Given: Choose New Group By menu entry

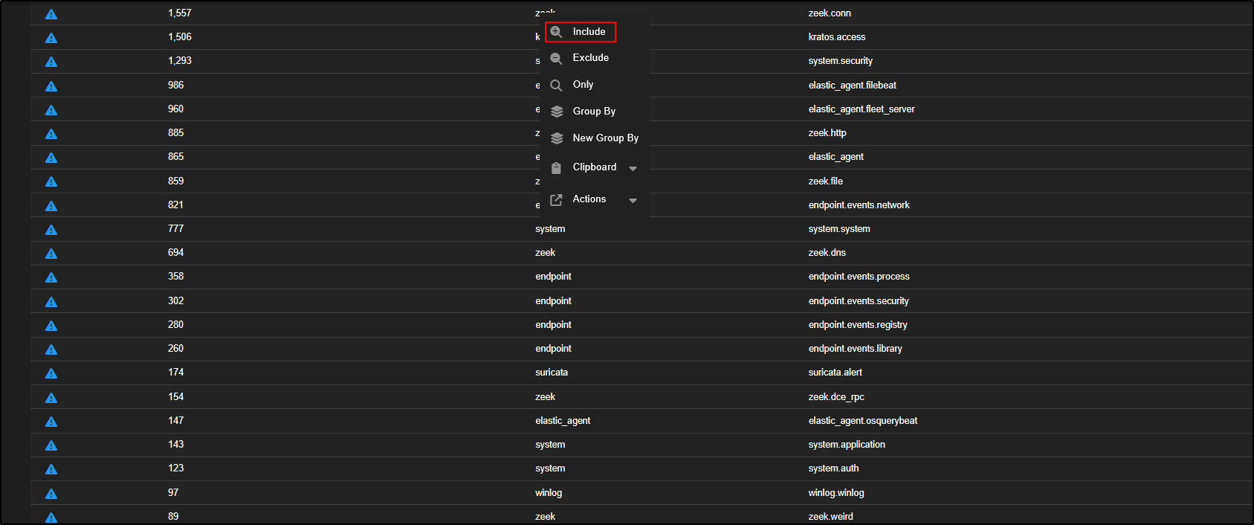Looking at the screenshot, I should 605,138.
